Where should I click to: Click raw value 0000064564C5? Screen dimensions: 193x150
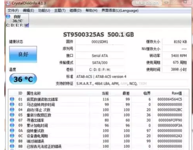[x=170, y=99]
